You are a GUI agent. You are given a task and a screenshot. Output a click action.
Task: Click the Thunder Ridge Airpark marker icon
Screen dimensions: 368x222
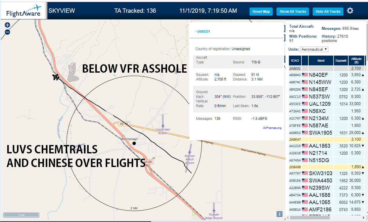[x=213, y=210]
